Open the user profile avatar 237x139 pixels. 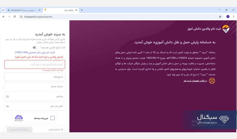point(228,17)
